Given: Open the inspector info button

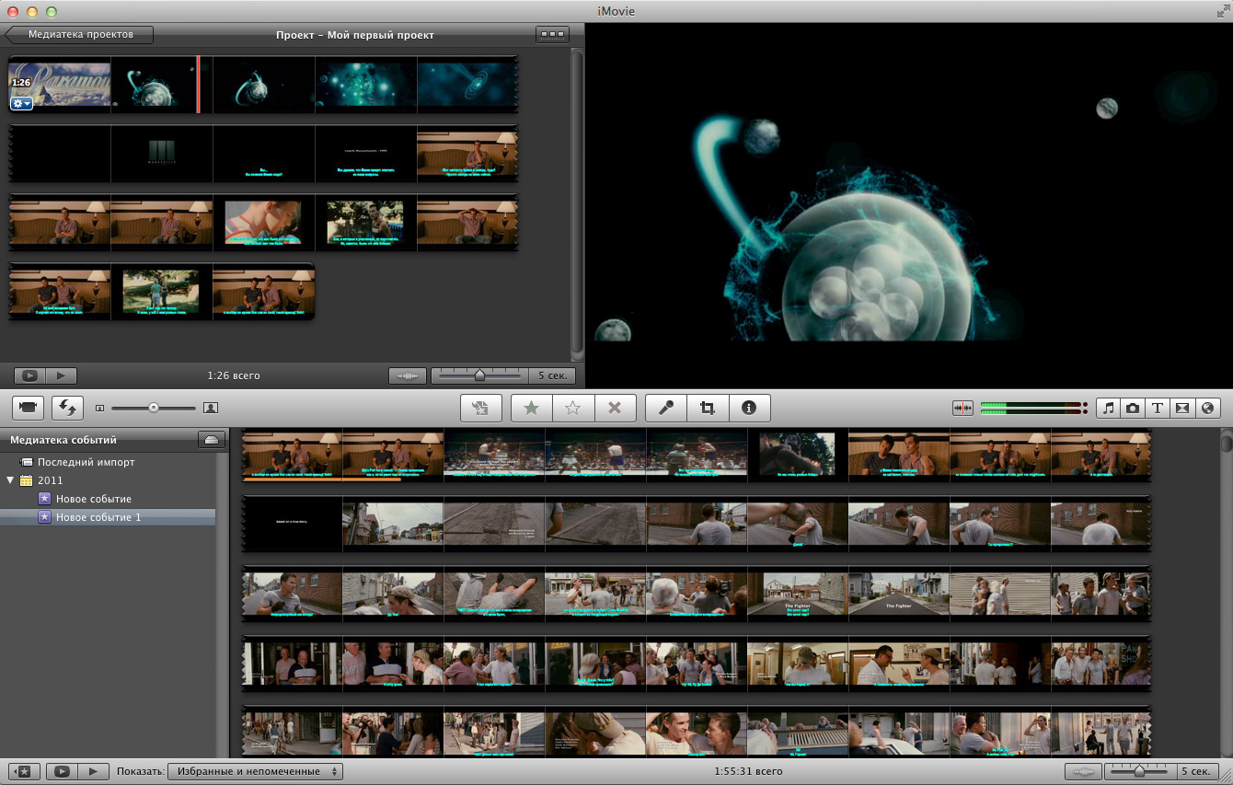Looking at the screenshot, I should pos(749,408).
